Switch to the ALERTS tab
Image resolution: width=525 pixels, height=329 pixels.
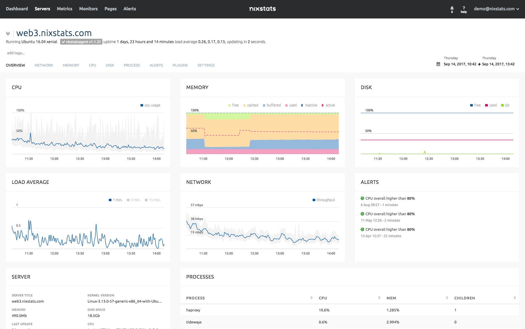(156, 65)
